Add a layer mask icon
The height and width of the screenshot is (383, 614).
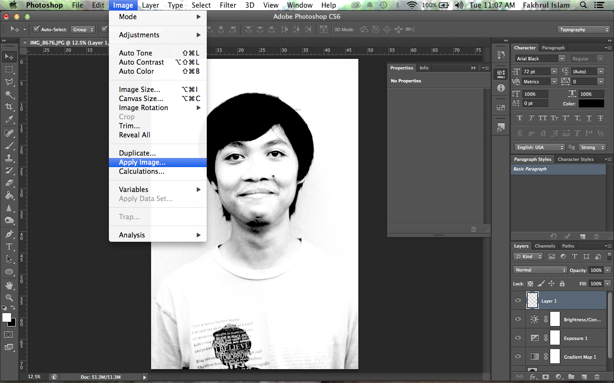pos(545,377)
